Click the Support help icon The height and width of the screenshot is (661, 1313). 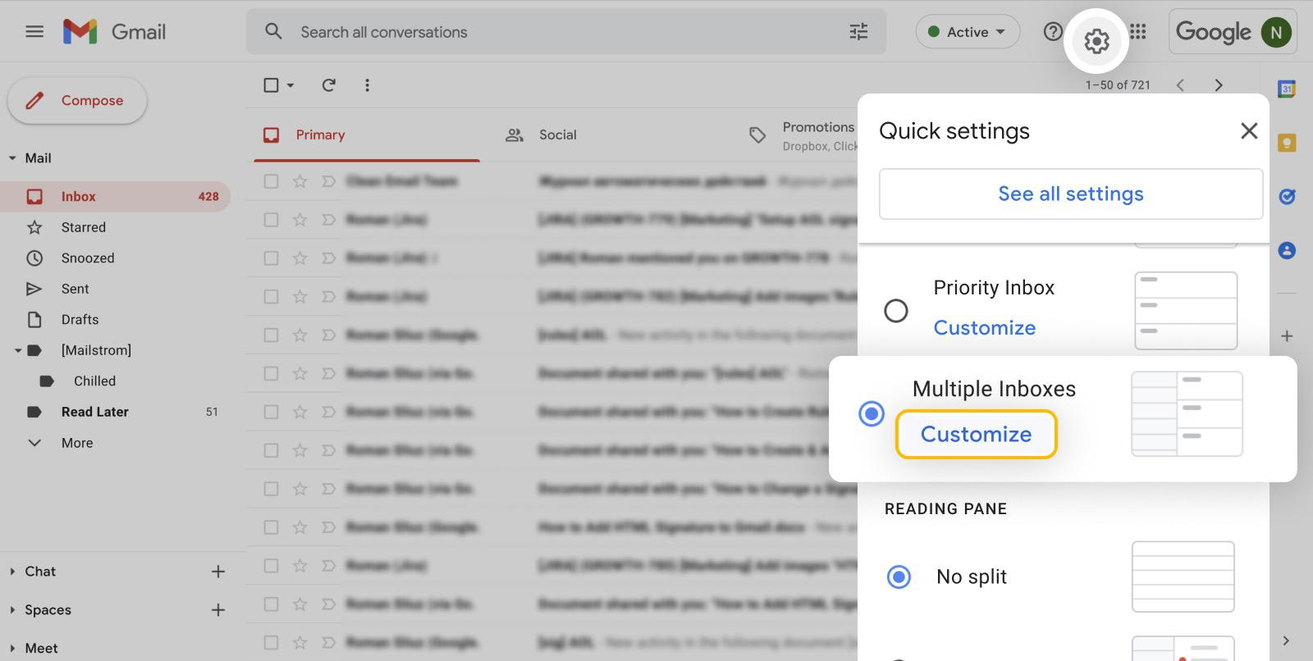[1053, 32]
